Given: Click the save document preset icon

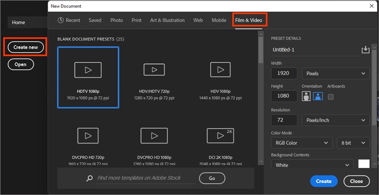Looking at the screenshot, I should click(365, 50).
